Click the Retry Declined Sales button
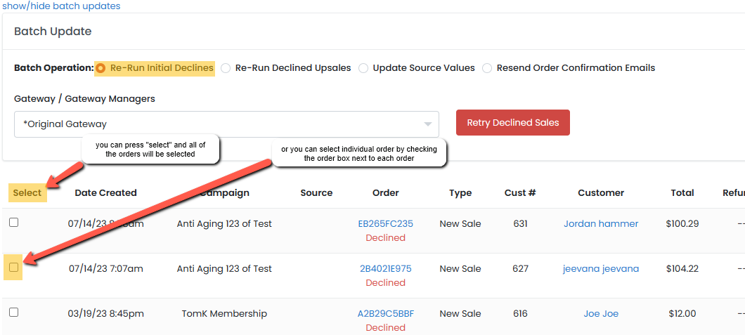The height and width of the screenshot is (335, 745). pos(512,123)
